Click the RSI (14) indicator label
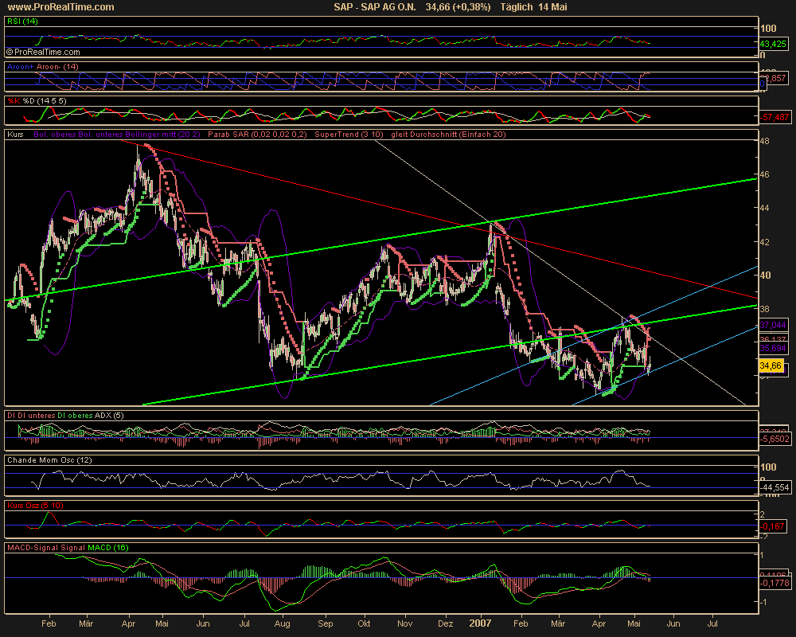This screenshot has height=637, width=796. tap(21, 22)
